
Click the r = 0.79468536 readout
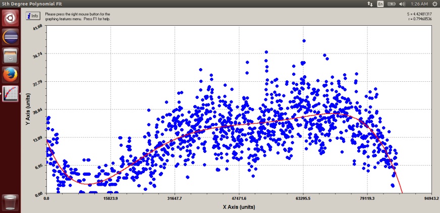pyautogui.click(x=421, y=19)
